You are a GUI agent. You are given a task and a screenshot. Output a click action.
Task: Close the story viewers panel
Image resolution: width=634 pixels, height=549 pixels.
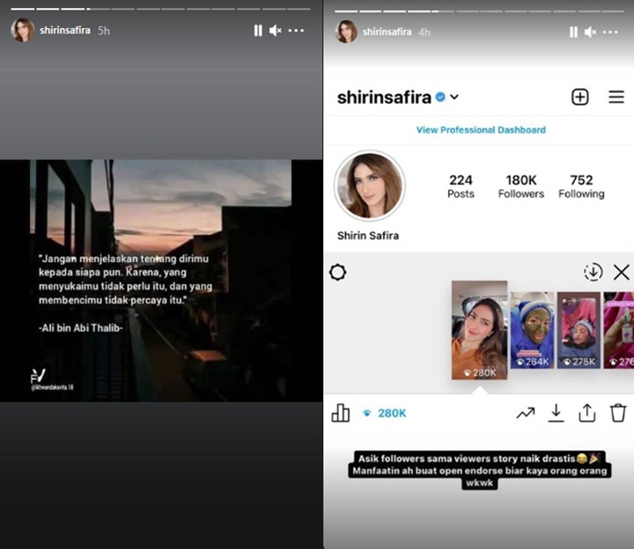click(621, 272)
